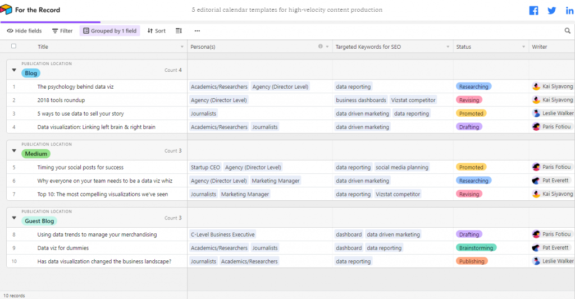The width and height of the screenshot is (575, 299).
Task: Open search with the magnifier icon
Action: click(567, 31)
